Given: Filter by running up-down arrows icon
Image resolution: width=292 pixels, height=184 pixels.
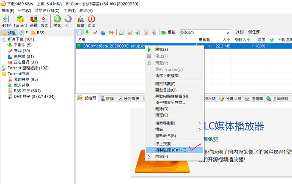Looking at the screenshot, I should (111, 32).
